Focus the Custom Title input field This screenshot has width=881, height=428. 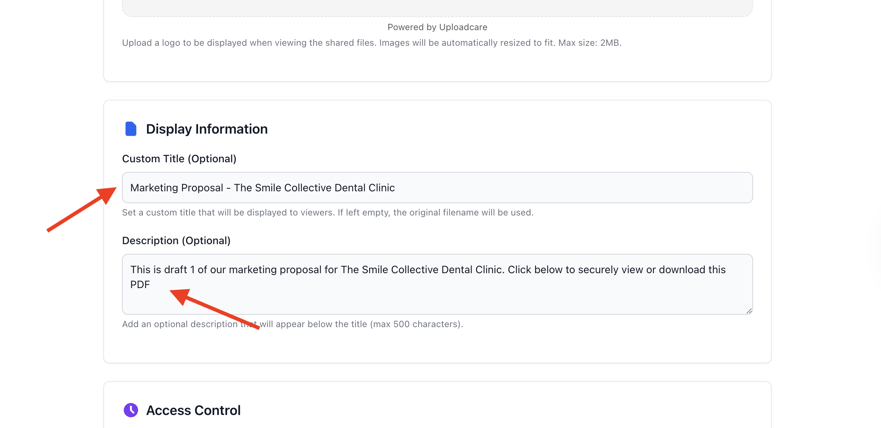click(x=522, y=188)
